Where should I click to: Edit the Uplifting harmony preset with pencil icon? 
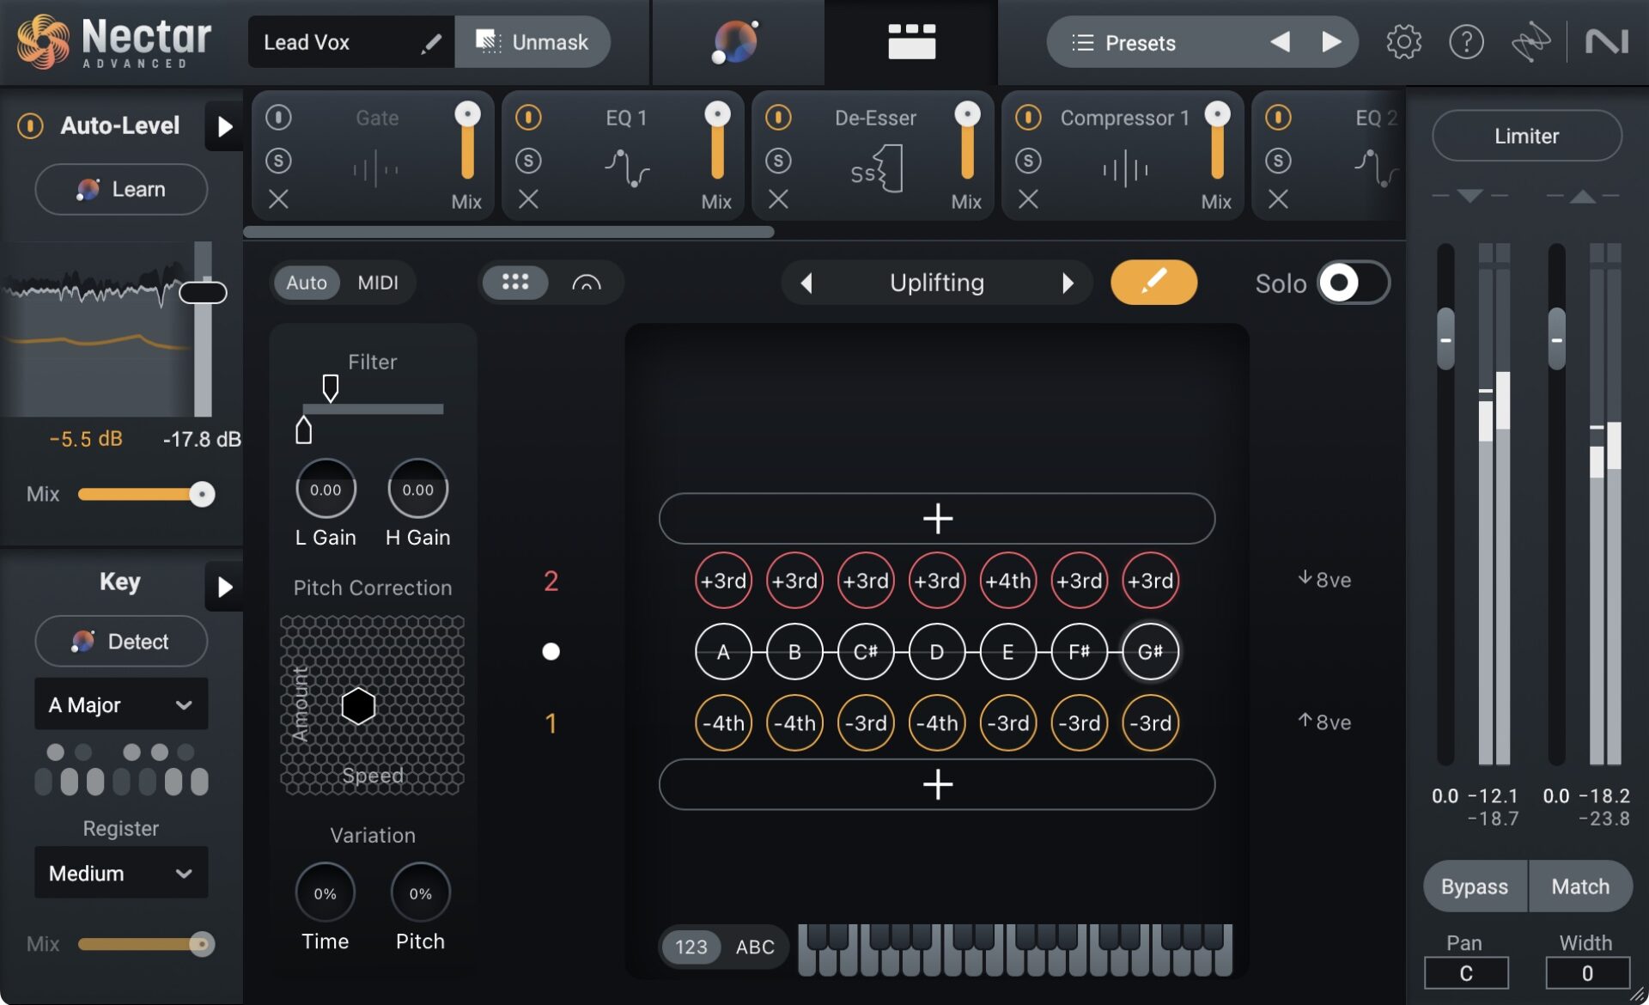coord(1153,282)
